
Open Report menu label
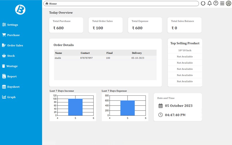click(12, 77)
